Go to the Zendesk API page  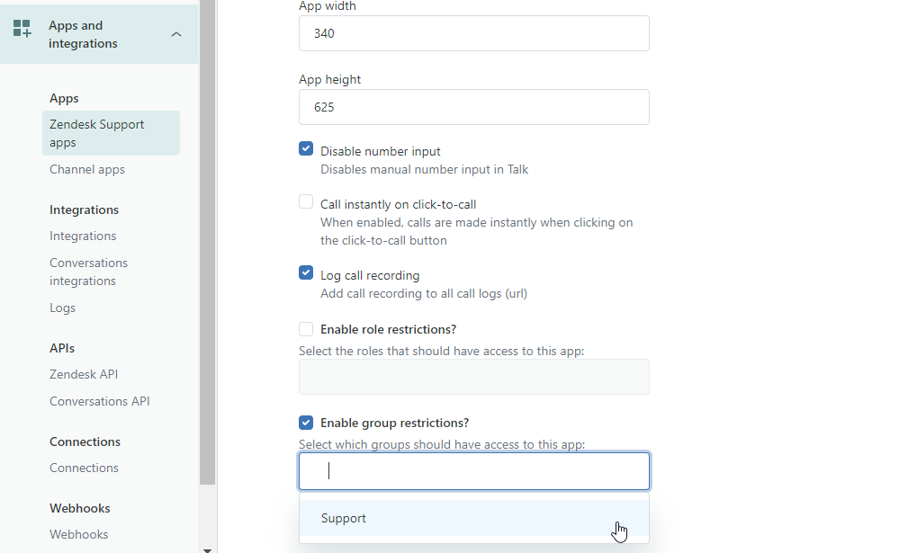[84, 374]
